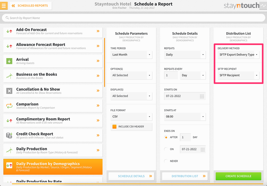Click the Add-On Forecast arrows icon

point(9,31)
